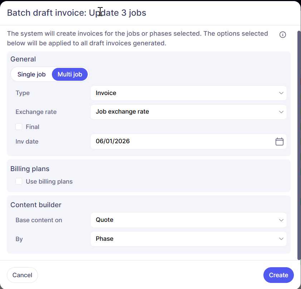Expand the Job exchange rate dropdown
The image size is (301, 289).
[x=183, y=112]
